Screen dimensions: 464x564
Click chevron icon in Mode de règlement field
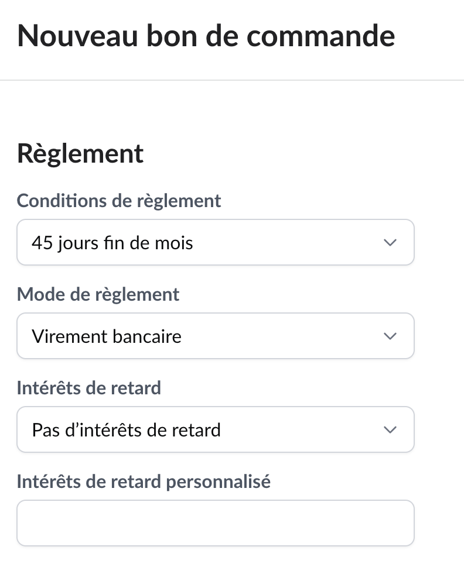pos(390,336)
